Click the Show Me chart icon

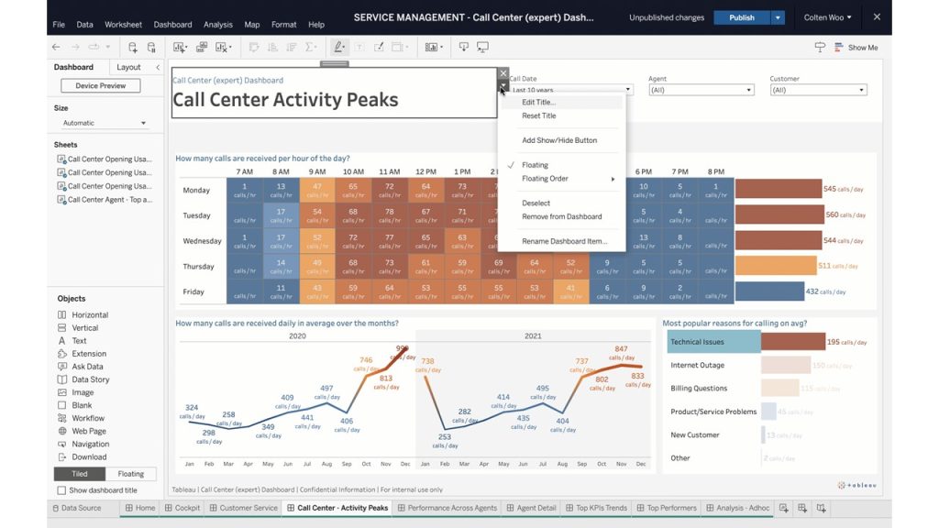(x=839, y=48)
